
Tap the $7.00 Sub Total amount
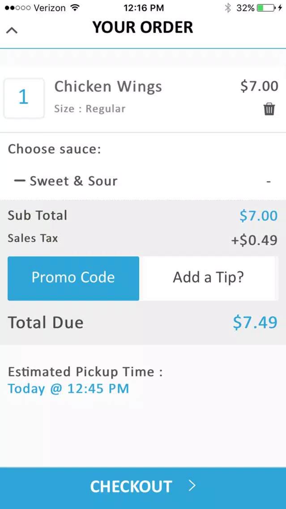point(258,216)
